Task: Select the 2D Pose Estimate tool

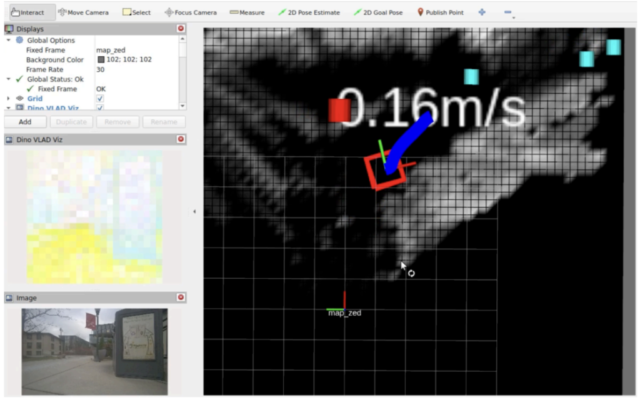Action: point(309,12)
